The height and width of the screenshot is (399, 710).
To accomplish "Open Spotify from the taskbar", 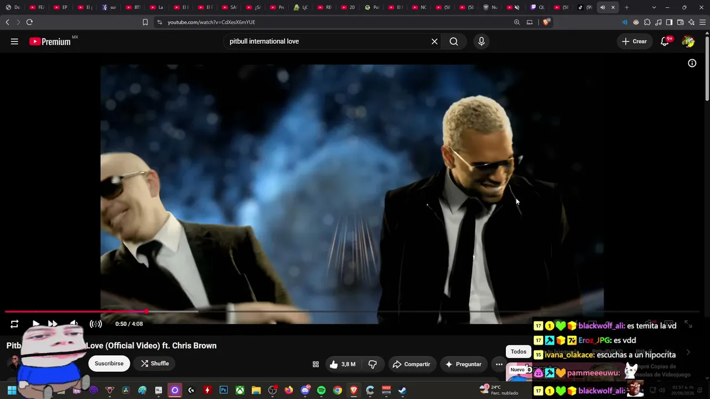I will click(x=321, y=391).
